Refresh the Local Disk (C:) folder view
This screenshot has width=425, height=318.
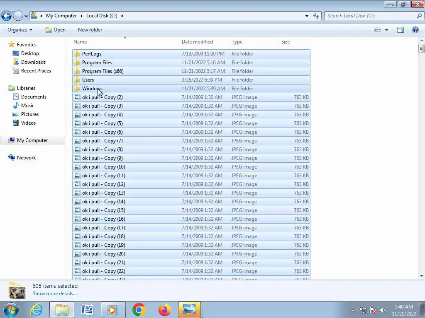point(316,16)
